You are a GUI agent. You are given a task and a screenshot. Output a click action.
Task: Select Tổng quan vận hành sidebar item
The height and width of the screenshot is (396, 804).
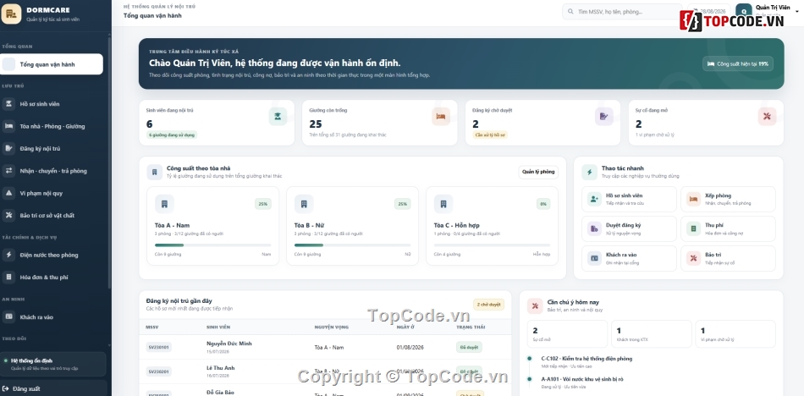point(52,64)
